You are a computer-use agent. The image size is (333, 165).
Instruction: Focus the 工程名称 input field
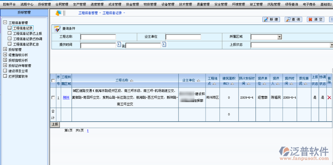tap(98, 37)
